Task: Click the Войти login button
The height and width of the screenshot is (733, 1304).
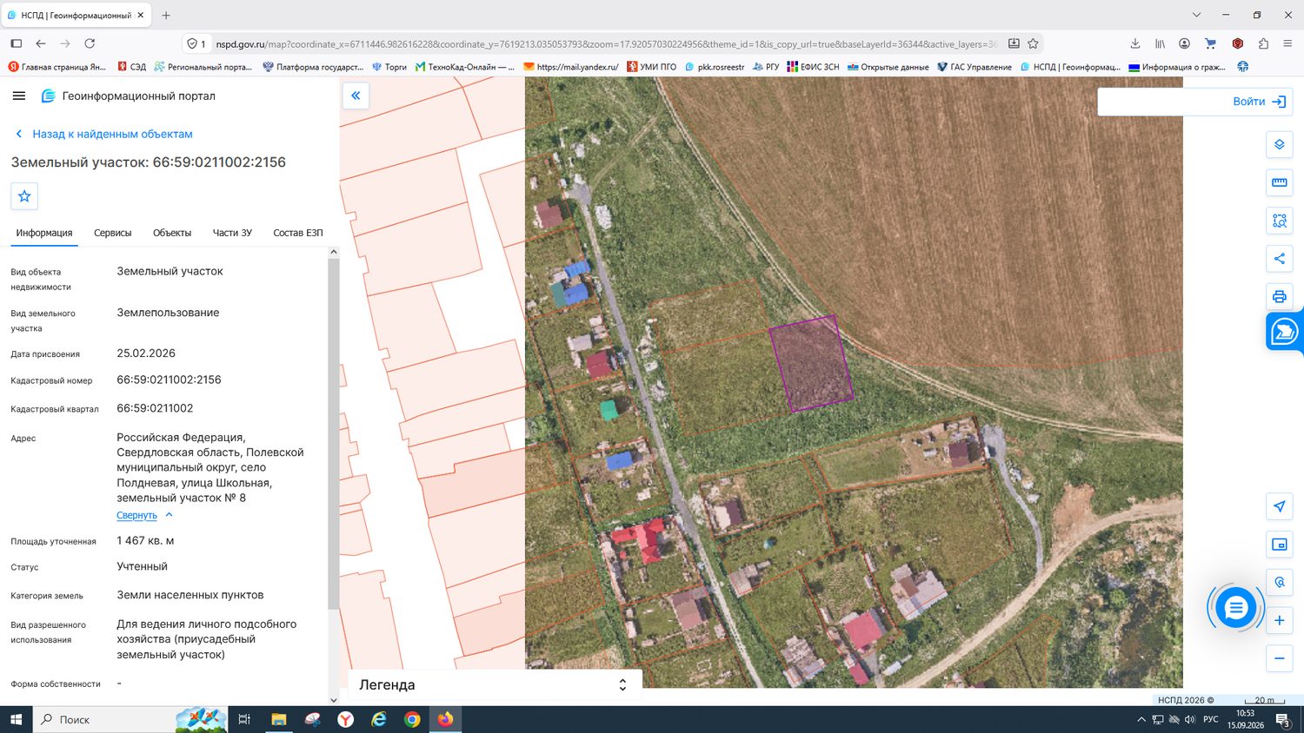Action: coord(1259,102)
